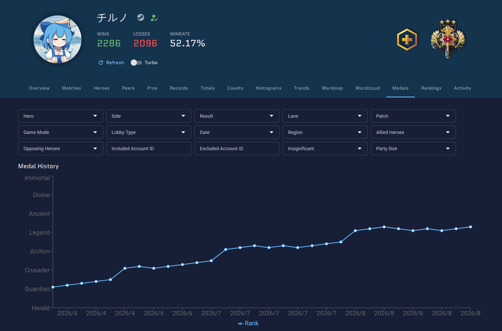This screenshot has height=331, width=502.
Task: Click the Rank legend label
Action: [x=251, y=323]
